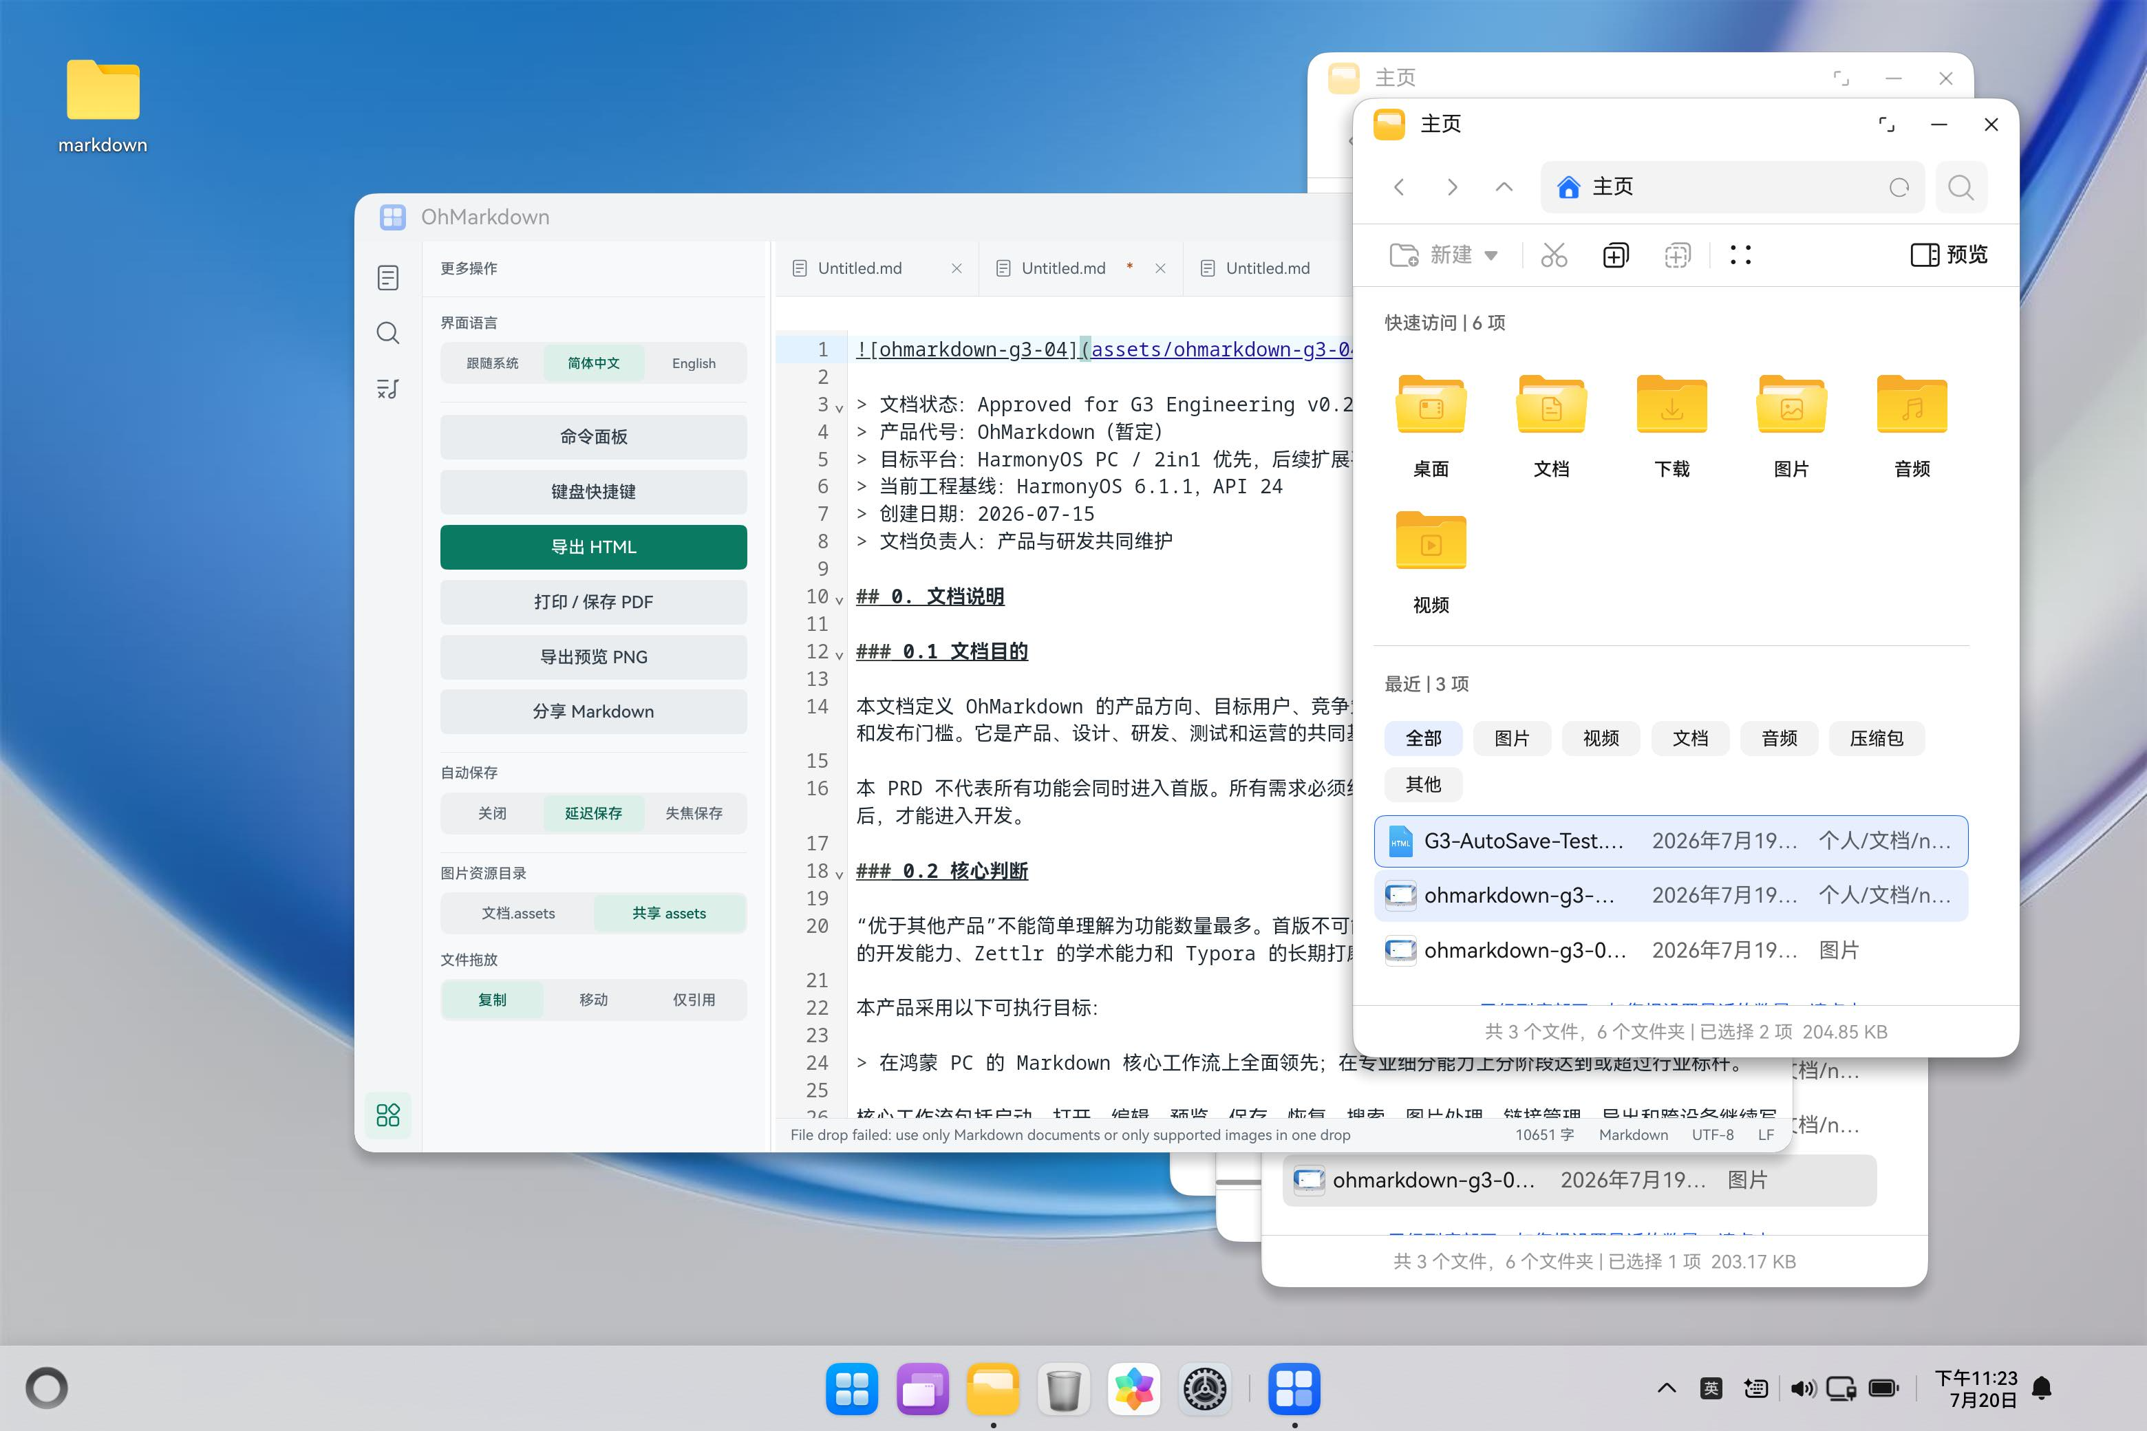Open the 下载 quick access folder
2147x1431 pixels.
tap(1671, 426)
